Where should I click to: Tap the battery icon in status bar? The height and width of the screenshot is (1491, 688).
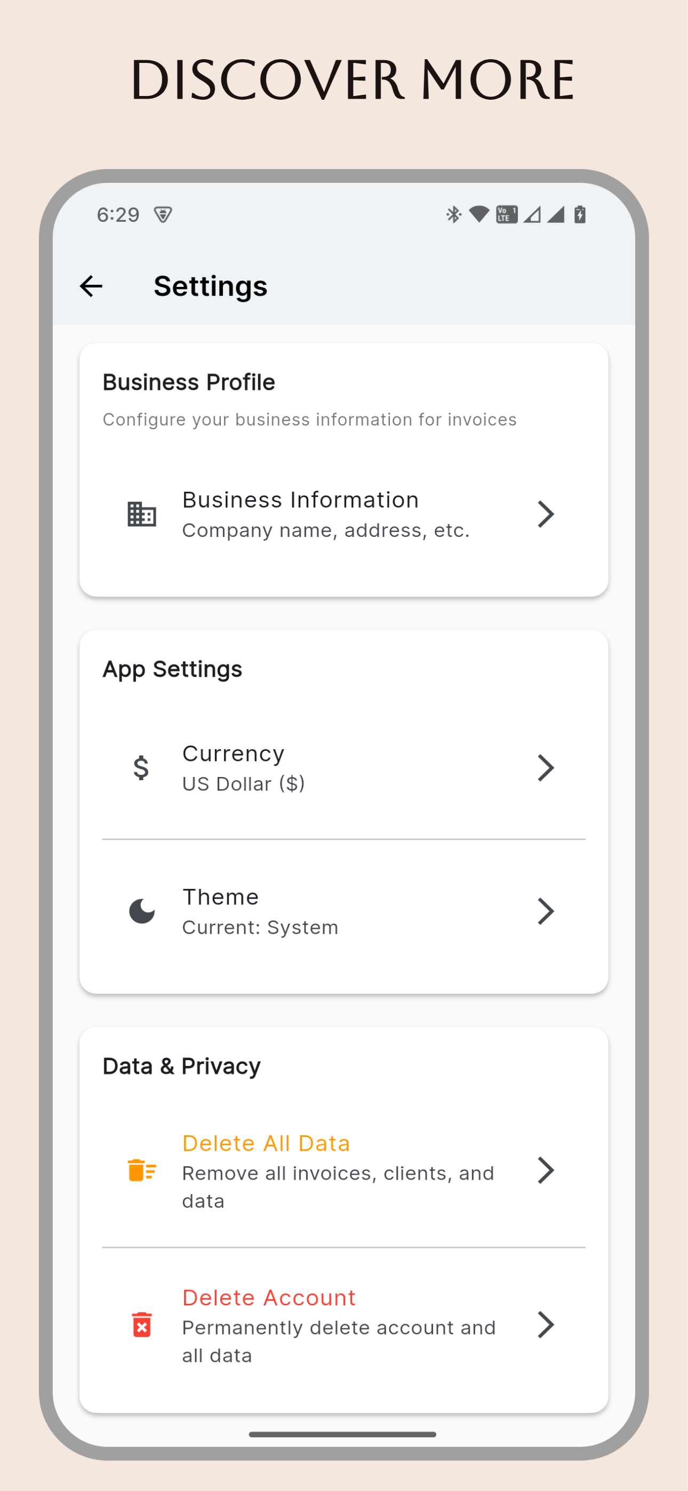(580, 215)
